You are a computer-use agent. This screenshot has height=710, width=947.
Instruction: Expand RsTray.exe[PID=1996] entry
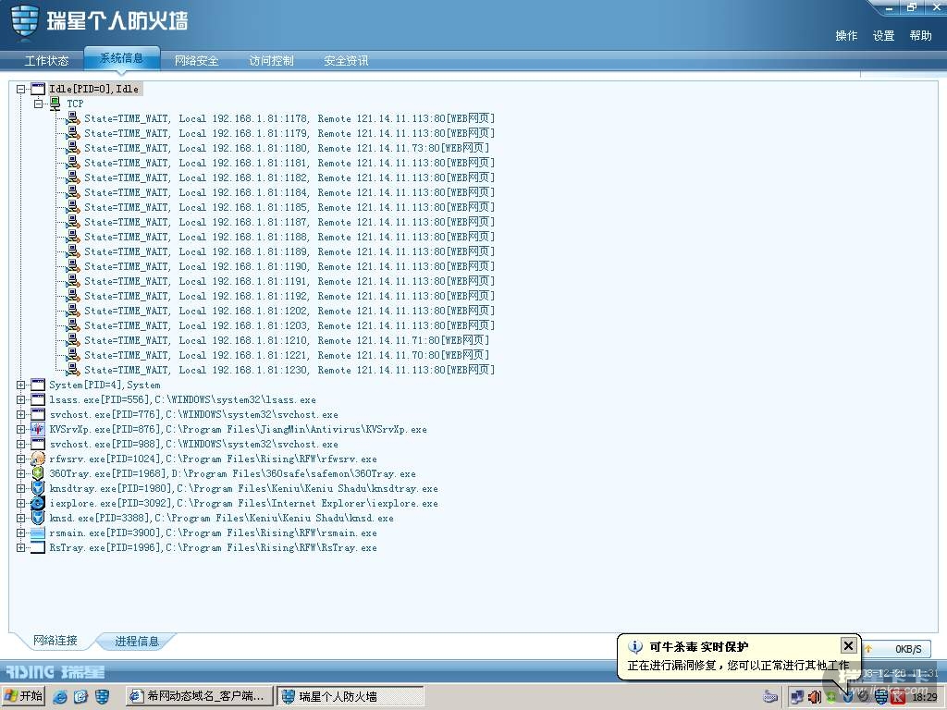[20, 547]
